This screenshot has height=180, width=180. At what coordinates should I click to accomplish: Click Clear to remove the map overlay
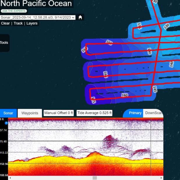coord(6,23)
